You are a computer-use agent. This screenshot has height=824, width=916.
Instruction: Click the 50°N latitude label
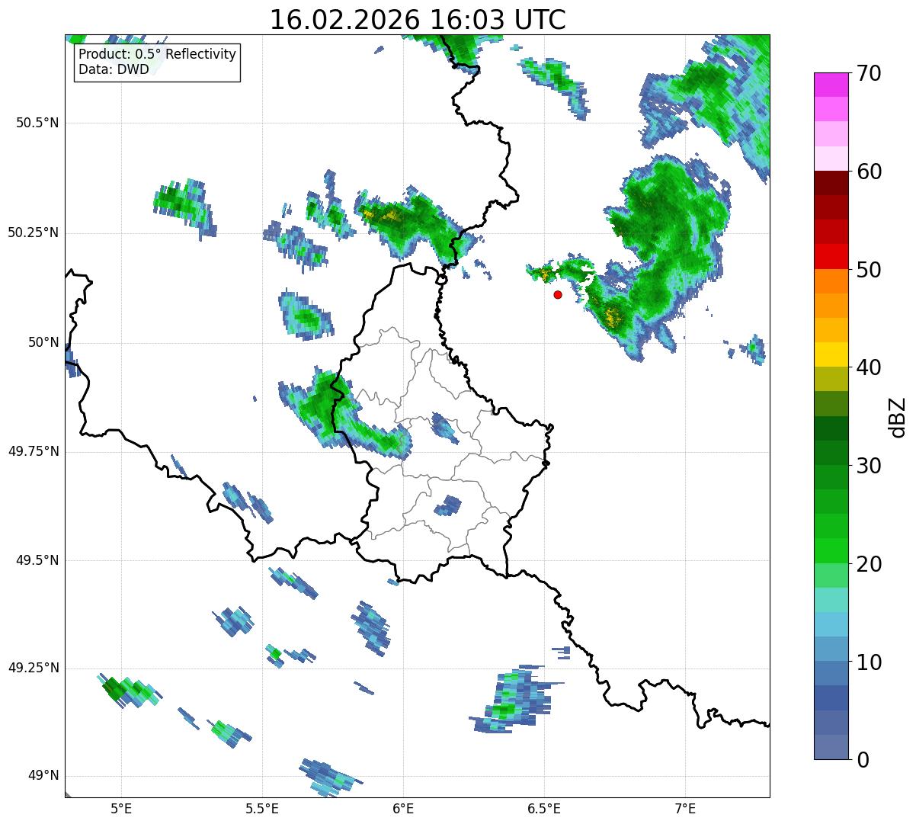click(43, 342)
